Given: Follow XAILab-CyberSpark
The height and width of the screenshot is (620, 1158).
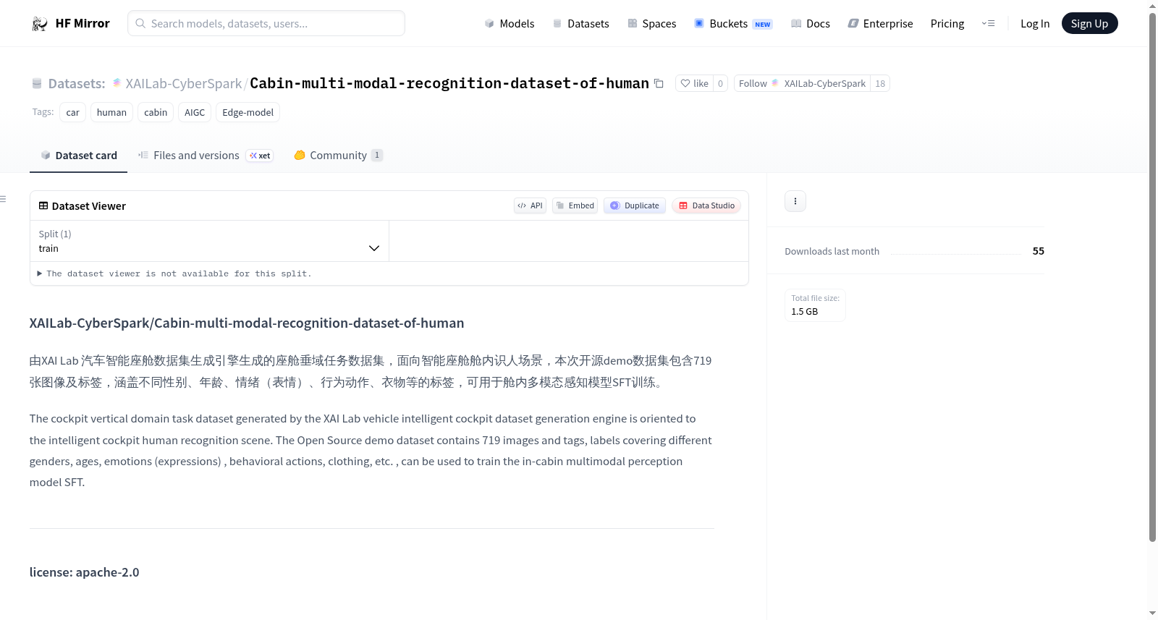Looking at the screenshot, I should pyautogui.click(x=802, y=83).
